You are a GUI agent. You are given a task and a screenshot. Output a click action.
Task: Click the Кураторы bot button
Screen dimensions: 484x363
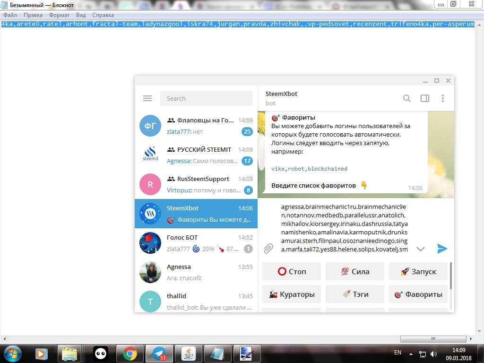(291, 294)
